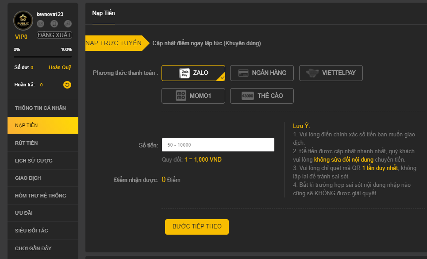Select the ZALO payment method
Image resolution: width=427 pixels, height=259 pixels.
(193, 73)
